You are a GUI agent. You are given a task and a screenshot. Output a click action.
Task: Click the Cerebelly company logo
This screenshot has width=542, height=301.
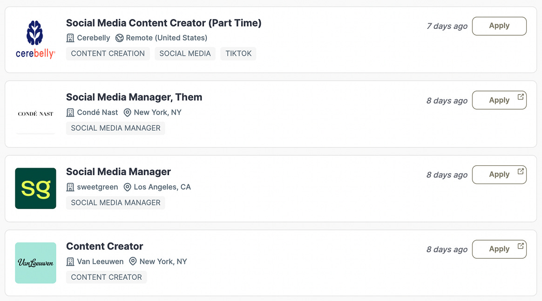[x=35, y=39]
